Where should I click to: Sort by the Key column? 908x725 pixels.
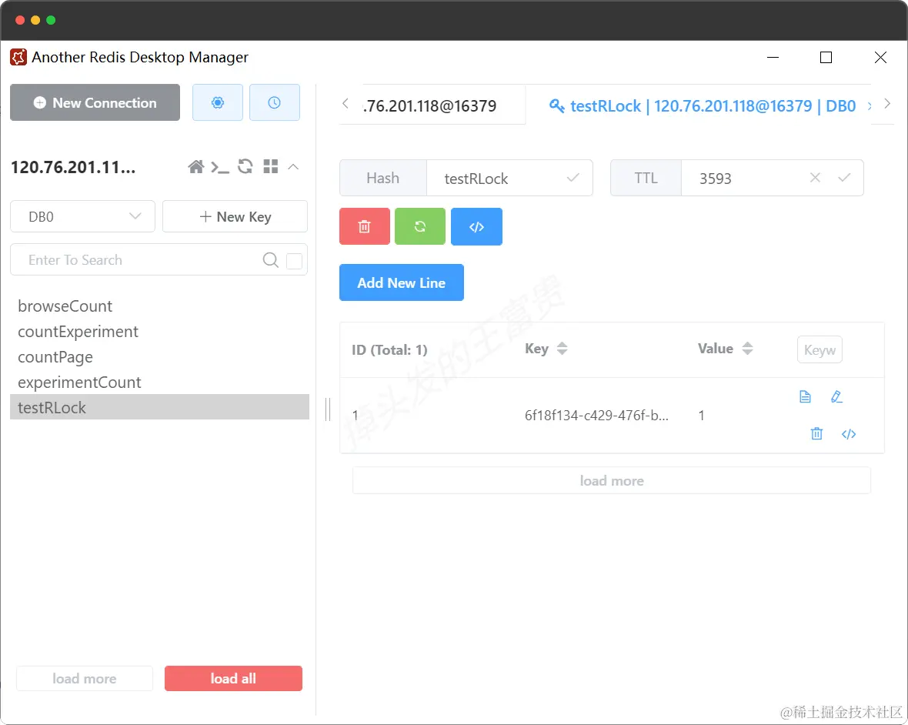pyautogui.click(x=562, y=349)
